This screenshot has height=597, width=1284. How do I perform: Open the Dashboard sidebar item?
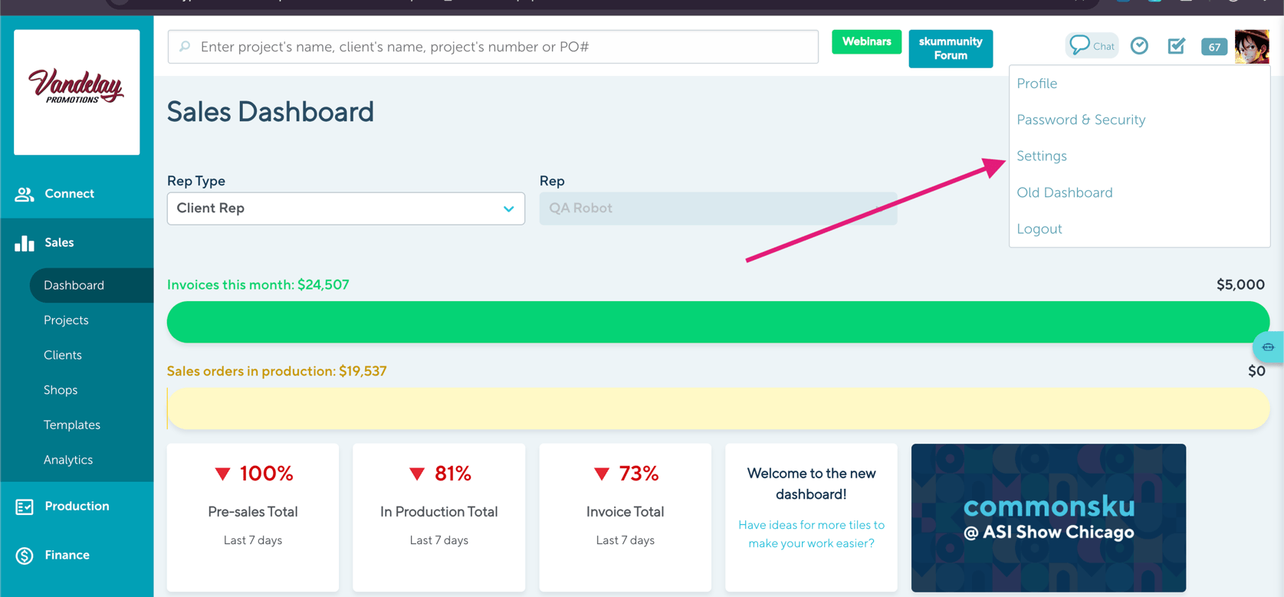pos(91,285)
